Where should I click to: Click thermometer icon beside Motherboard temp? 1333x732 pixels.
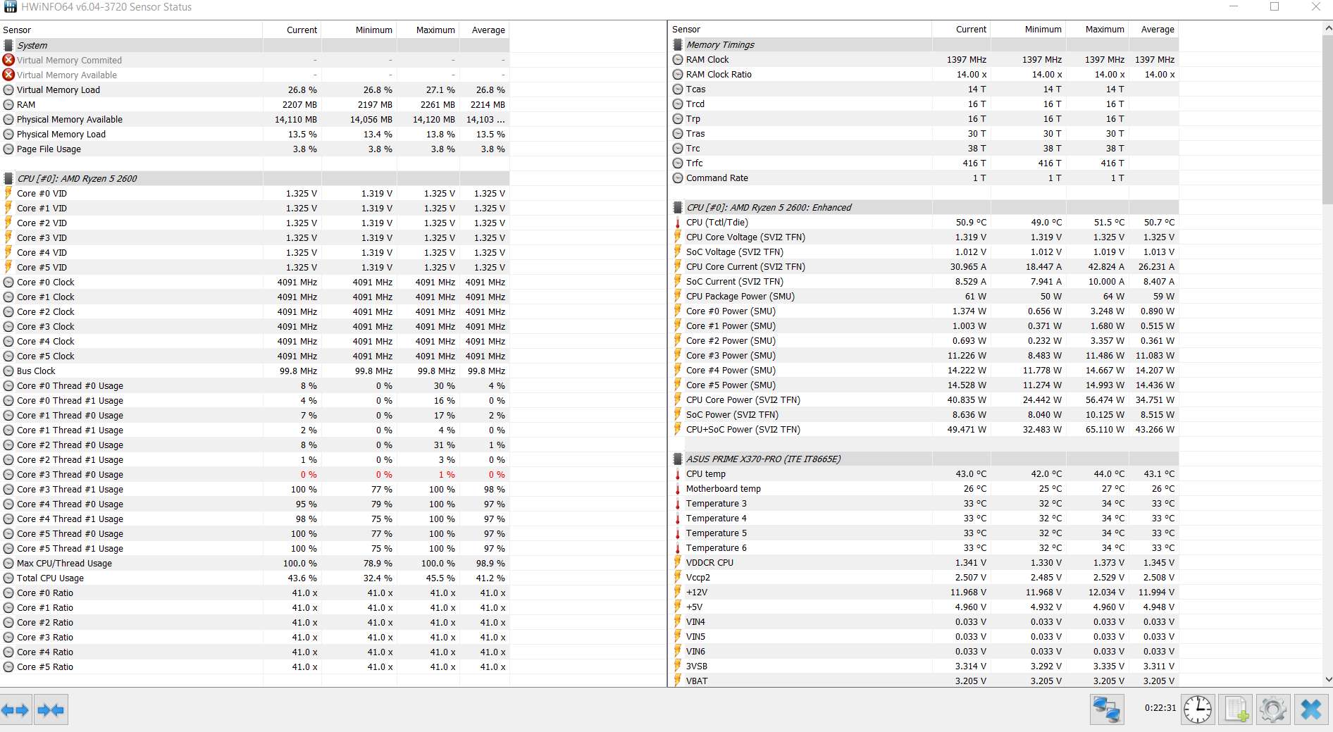click(x=678, y=488)
